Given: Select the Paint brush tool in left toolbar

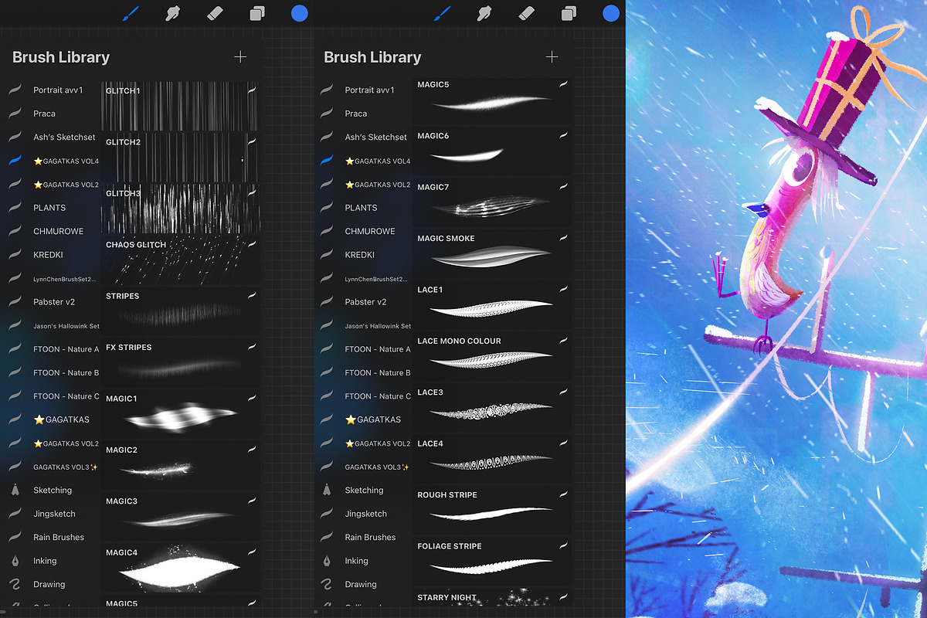Looking at the screenshot, I should click(131, 13).
